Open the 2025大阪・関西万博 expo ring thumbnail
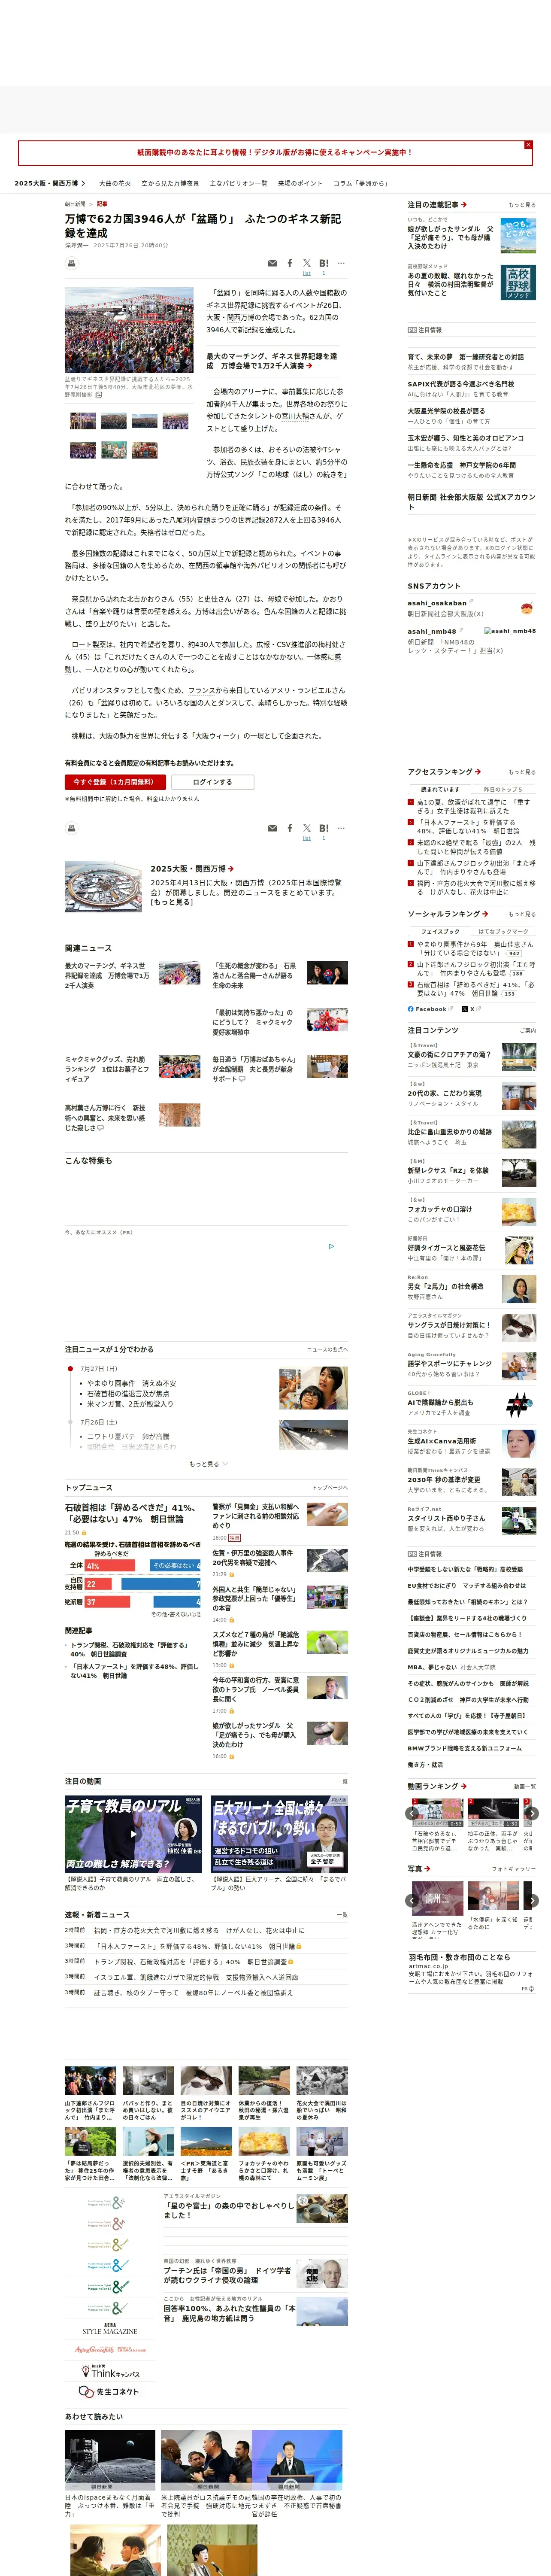This screenshot has width=551, height=2576. pos(103,886)
